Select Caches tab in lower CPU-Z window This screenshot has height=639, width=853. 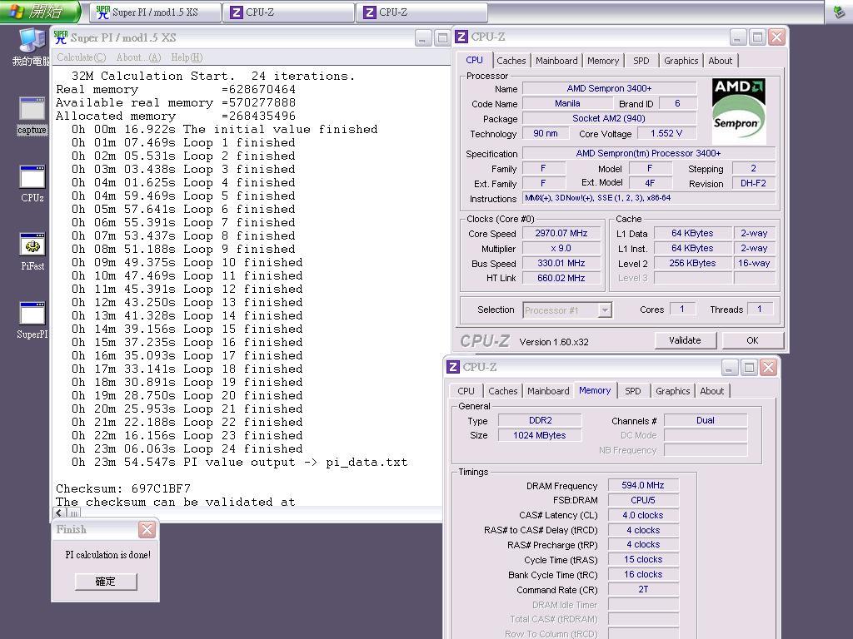(502, 391)
